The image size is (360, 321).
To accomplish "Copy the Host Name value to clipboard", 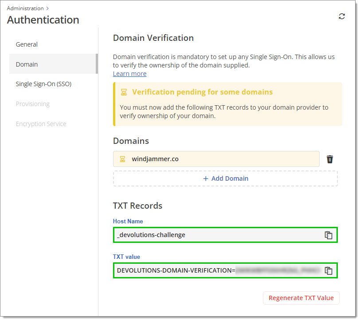I will click(x=329, y=235).
